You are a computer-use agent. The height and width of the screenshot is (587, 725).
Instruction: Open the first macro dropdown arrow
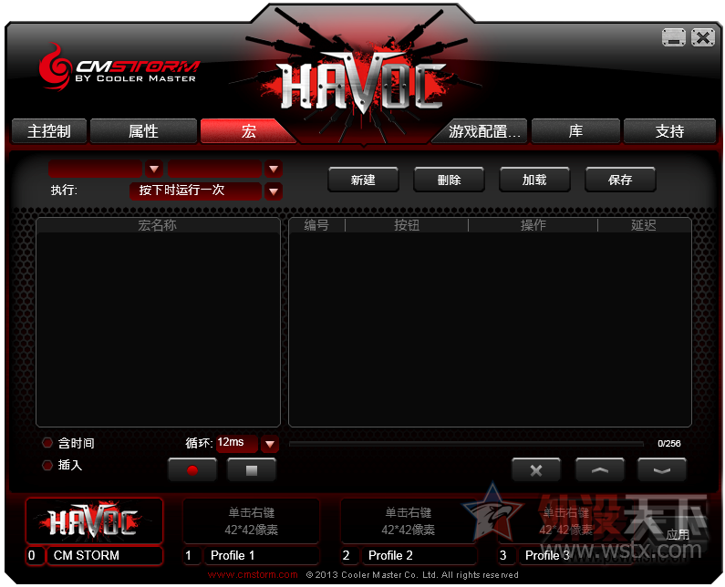[x=154, y=169]
